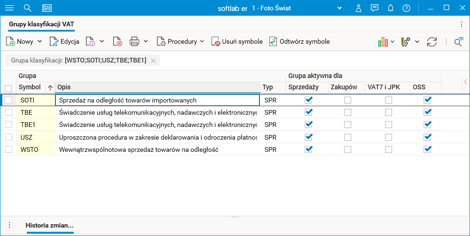Click the Usuń symbole button
The image size is (470, 236).
click(237, 42)
